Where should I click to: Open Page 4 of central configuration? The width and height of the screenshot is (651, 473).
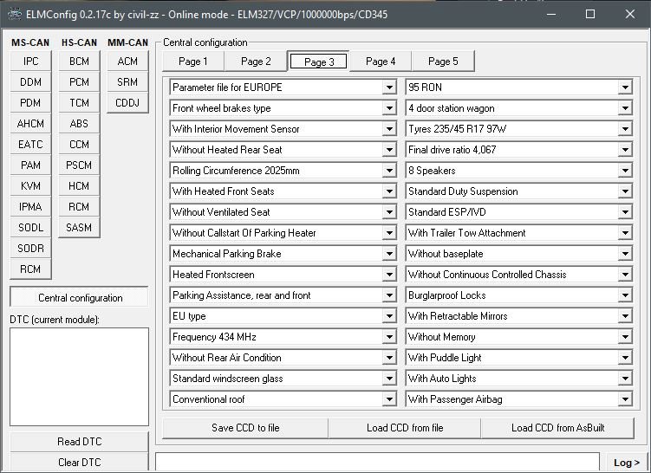[381, 62]
